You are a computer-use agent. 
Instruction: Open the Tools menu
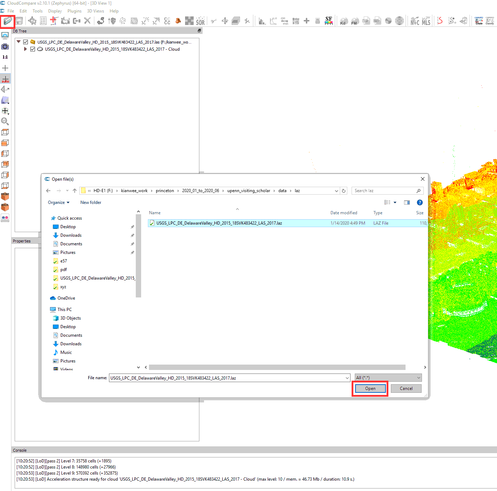click(x=38, y=11)
